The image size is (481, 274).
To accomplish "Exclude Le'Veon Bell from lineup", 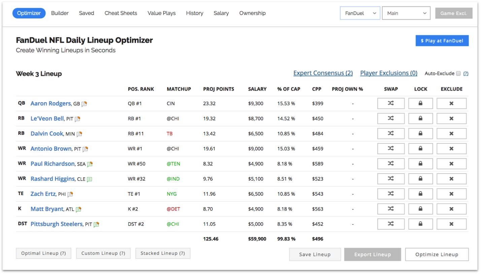I will tap(451, 119).
